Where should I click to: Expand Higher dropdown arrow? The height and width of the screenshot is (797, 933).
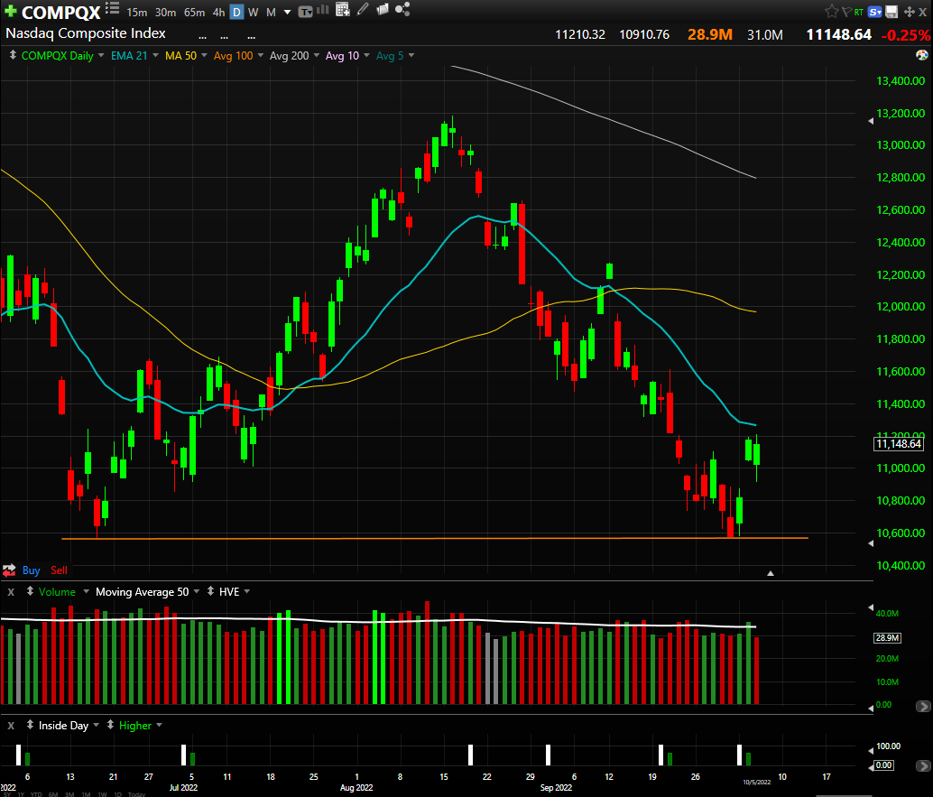(159, 726)
